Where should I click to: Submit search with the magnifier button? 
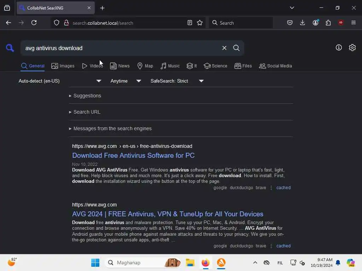[x=236, y=48]
